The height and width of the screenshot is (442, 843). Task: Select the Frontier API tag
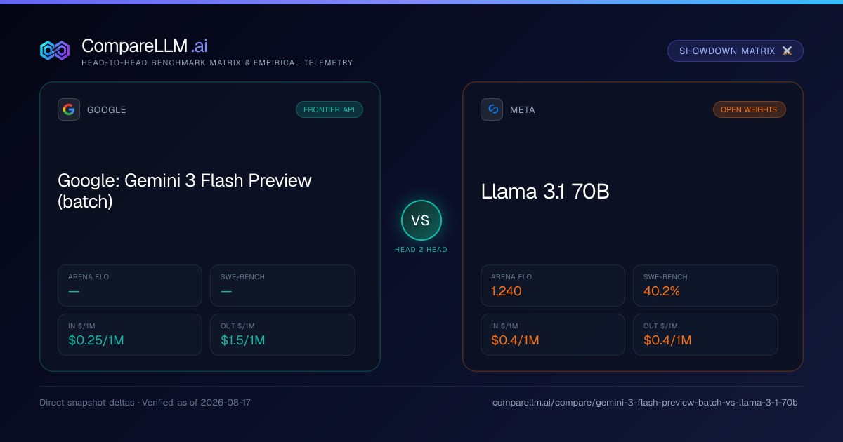click(x=329, y=109)
